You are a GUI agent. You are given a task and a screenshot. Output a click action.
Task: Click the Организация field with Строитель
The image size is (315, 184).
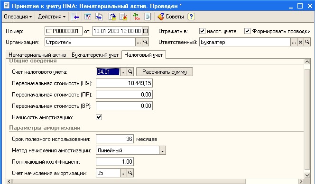coord(90,42)
